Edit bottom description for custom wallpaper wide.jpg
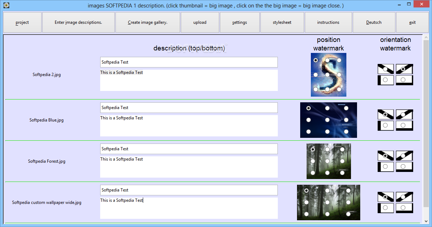432x227 pixels. tap(189, 208)
